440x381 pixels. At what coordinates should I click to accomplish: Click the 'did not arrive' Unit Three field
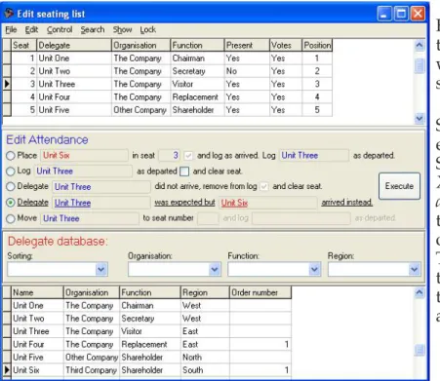tap(101, 187)
